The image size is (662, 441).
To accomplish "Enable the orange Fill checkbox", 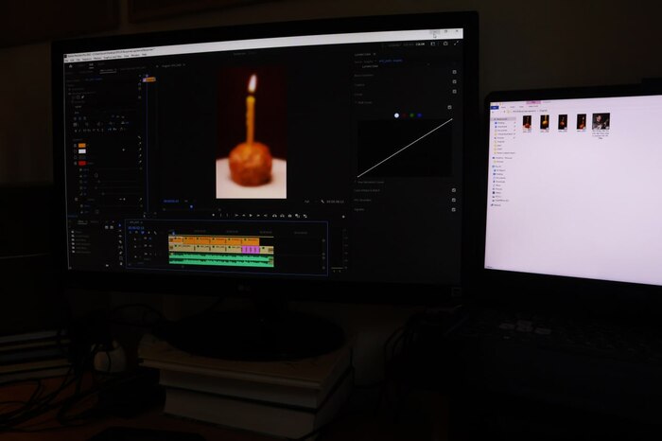I will 75,146.
